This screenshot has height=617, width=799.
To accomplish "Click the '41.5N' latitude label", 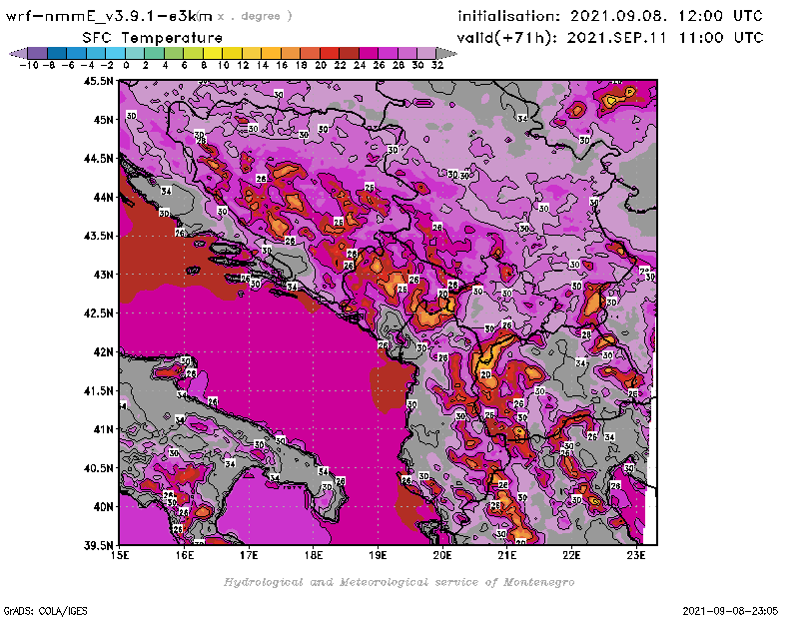I will pyautogui.click(x=98, y=390).
